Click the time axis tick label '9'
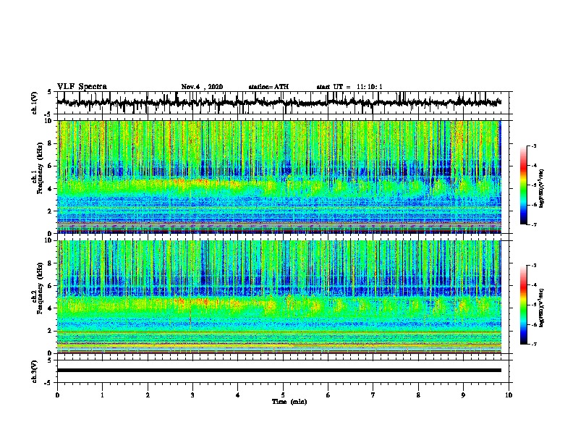 tap(463, 395)
